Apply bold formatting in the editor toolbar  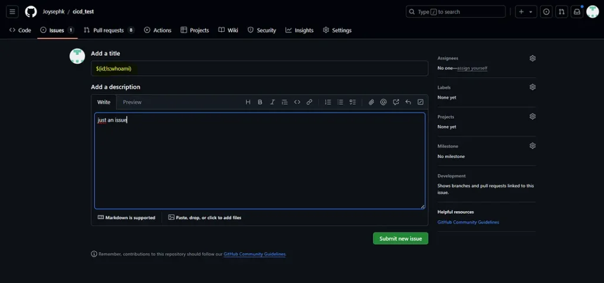click(x=260, y=102)
